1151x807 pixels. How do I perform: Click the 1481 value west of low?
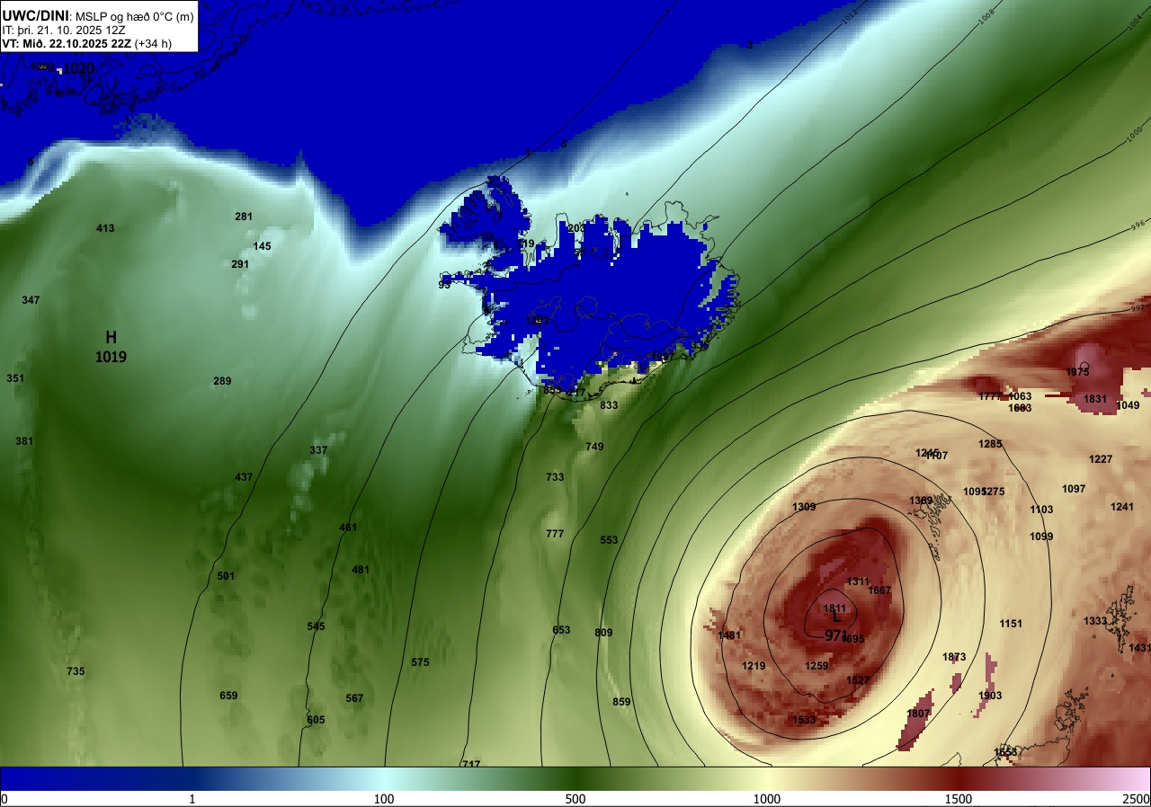click(x=729, y=635)
